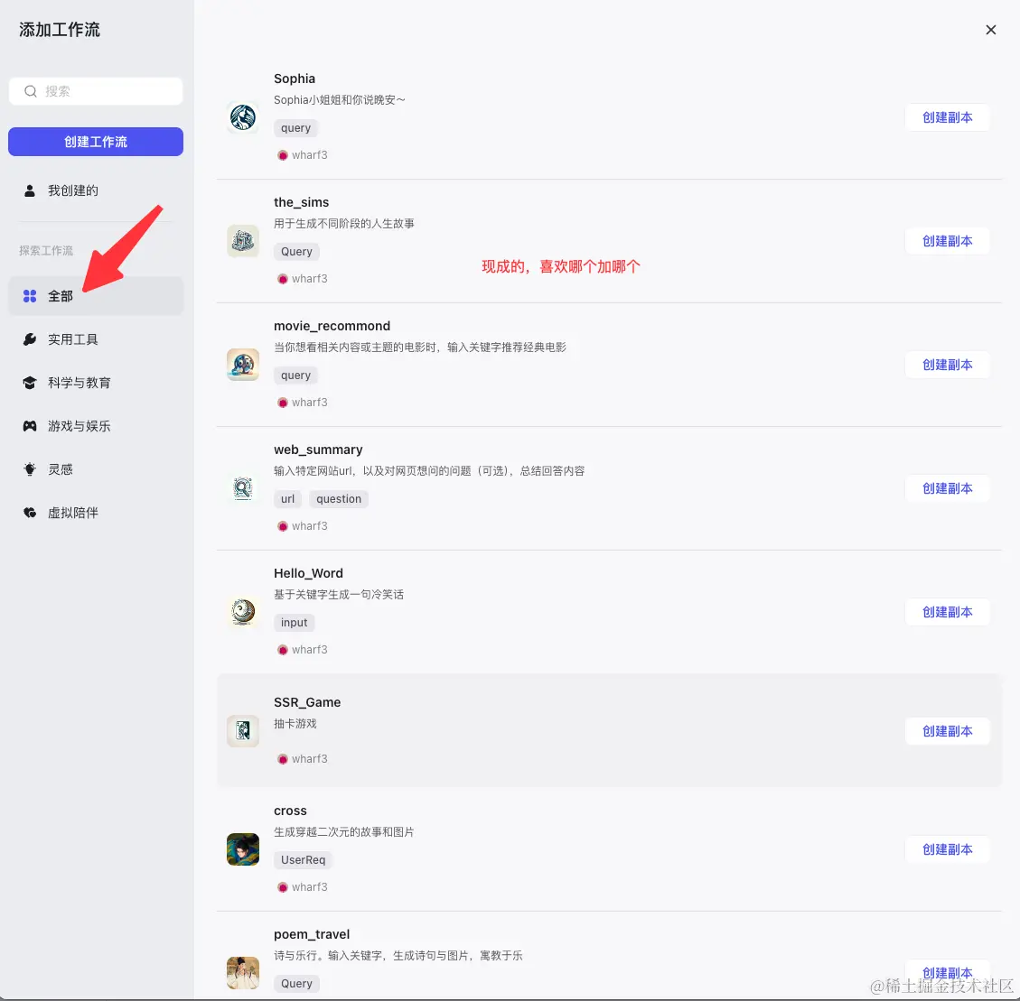Click the Query tag under the_sims
The image size is (1020, 1001).
point(296,252)
